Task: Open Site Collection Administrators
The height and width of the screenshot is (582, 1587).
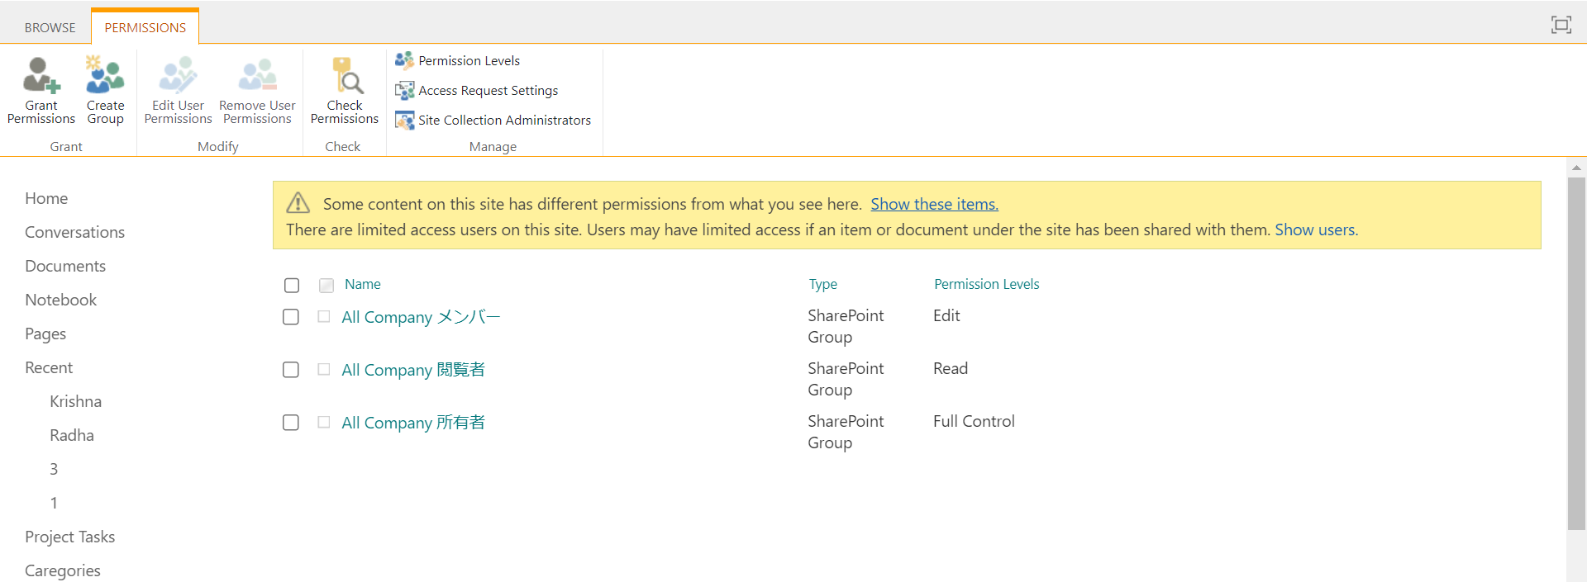Action: point(493,120)
